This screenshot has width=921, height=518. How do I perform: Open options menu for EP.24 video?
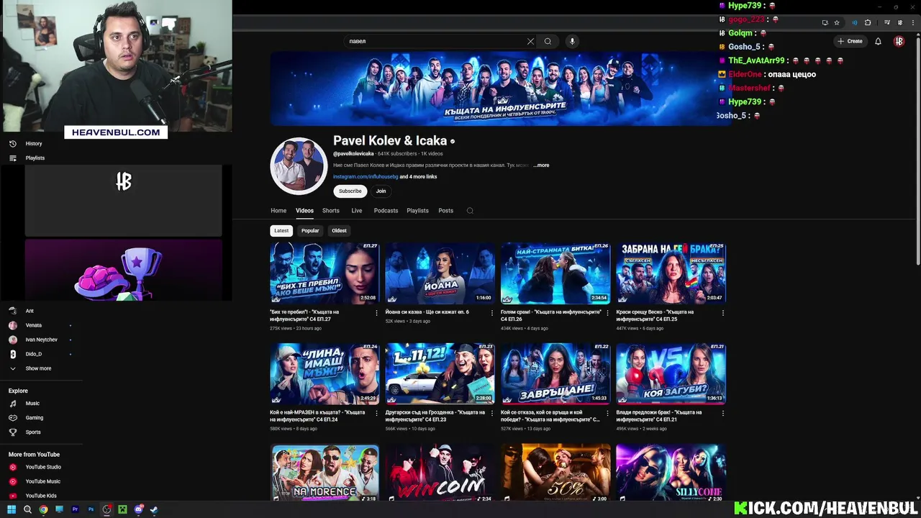[x=376, y=413]
